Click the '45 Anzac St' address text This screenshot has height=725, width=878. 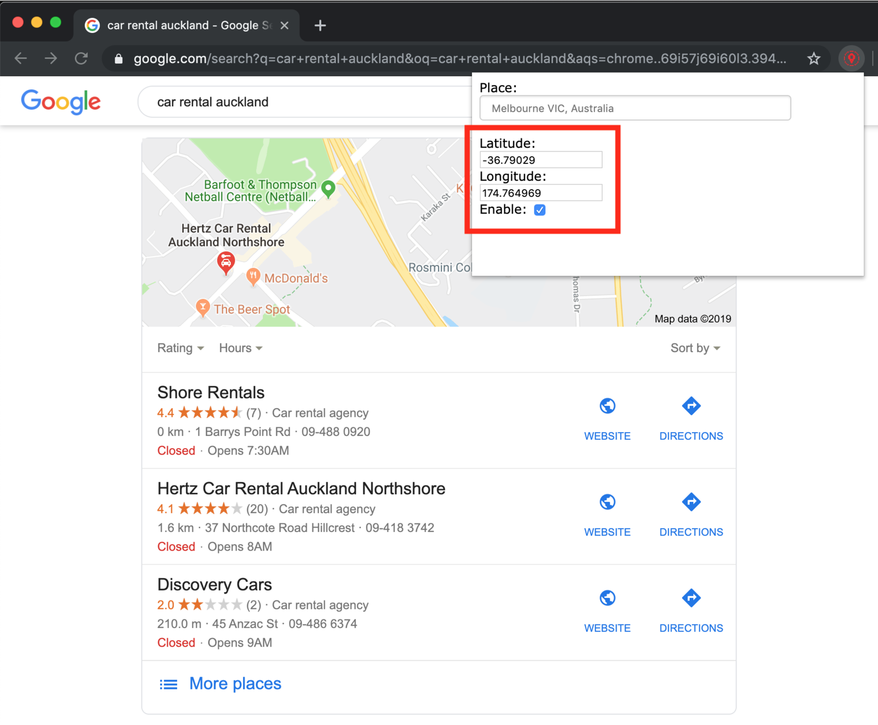click(245, 624)
